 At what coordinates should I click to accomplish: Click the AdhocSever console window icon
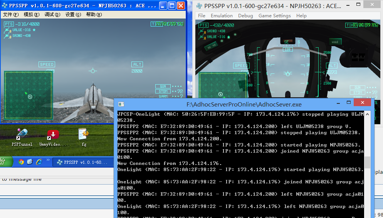121,104
